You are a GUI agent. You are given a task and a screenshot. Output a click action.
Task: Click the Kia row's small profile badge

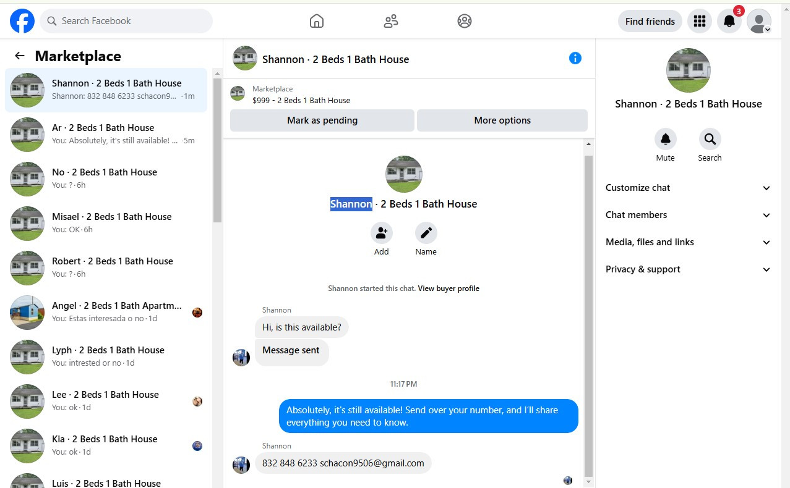tap(197, 446)
